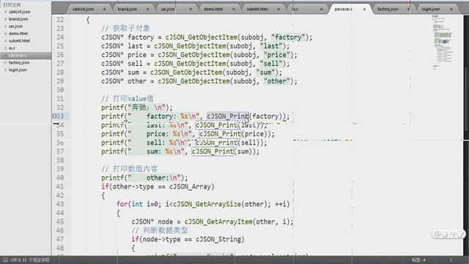The height and width of the screenshot is (264, 469).
Task: Click line number 33 in the gutter
Action: click(60, 117)
